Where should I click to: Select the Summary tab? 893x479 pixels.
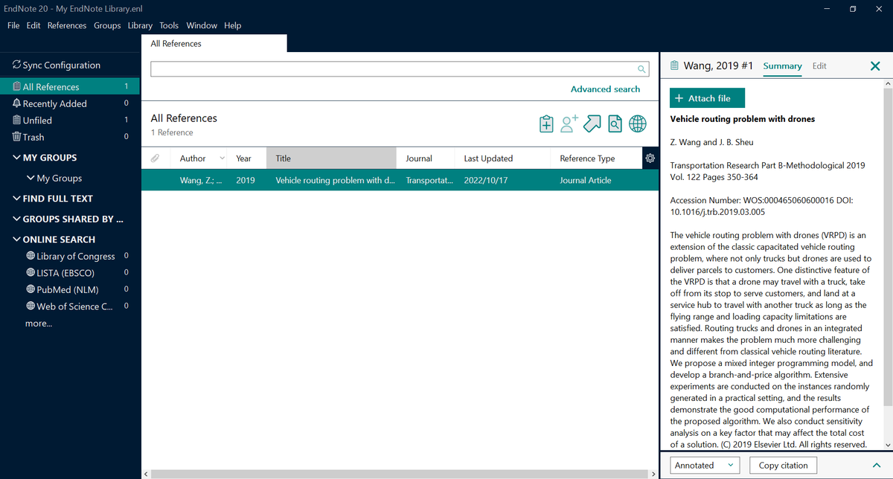click(783, 65)
